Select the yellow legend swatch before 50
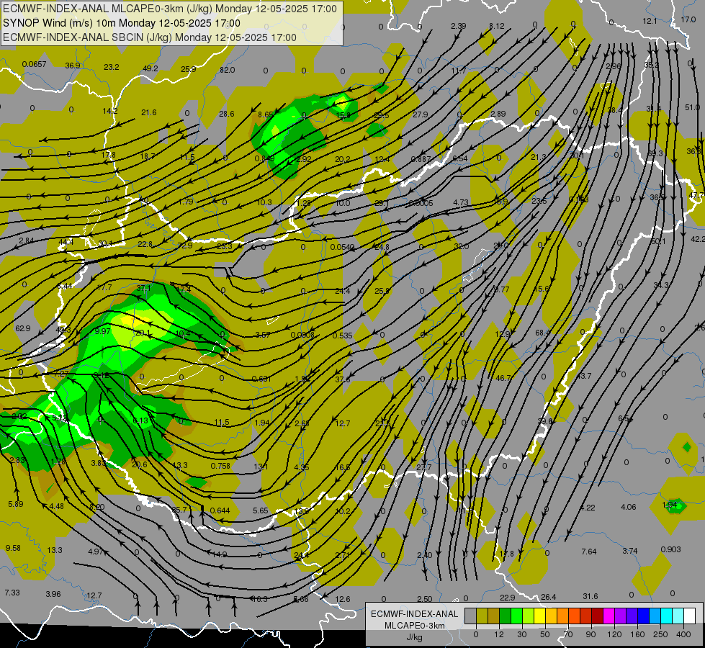705x648 pixels. pos(539,616)
